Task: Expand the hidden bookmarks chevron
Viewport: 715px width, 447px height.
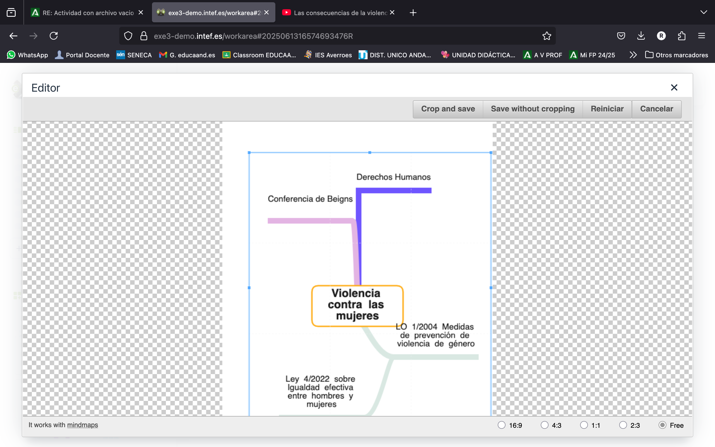Action: [633, 55]
